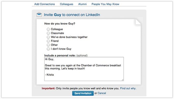This screenshot has height=99, width=174.
Task: Choose "We've done business together" option
Action: tap(48, 37)
